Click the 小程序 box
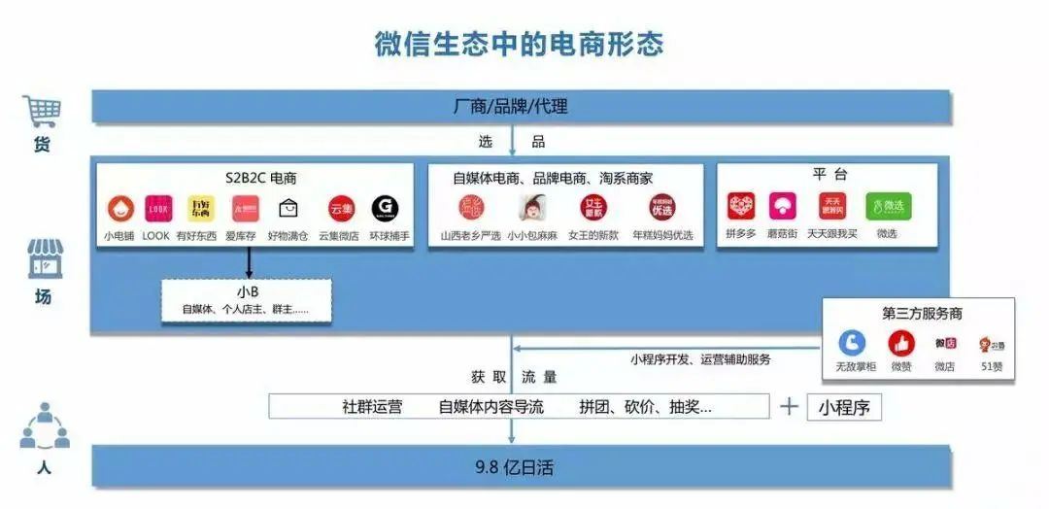 844,407
